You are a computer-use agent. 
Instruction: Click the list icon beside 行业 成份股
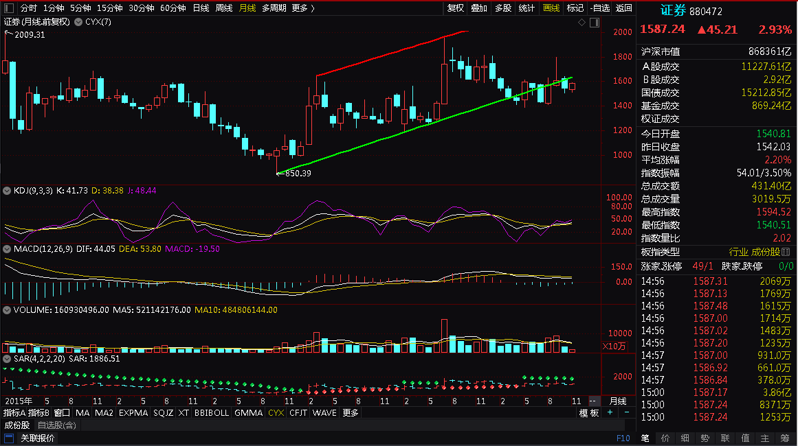coord(786,252)
